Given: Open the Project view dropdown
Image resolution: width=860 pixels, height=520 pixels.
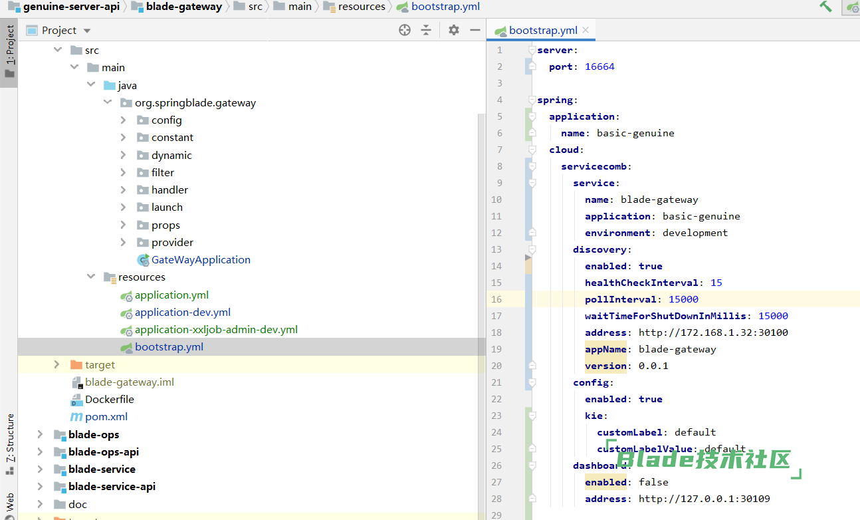Looking at the screenshot, I should click(87, 31).
